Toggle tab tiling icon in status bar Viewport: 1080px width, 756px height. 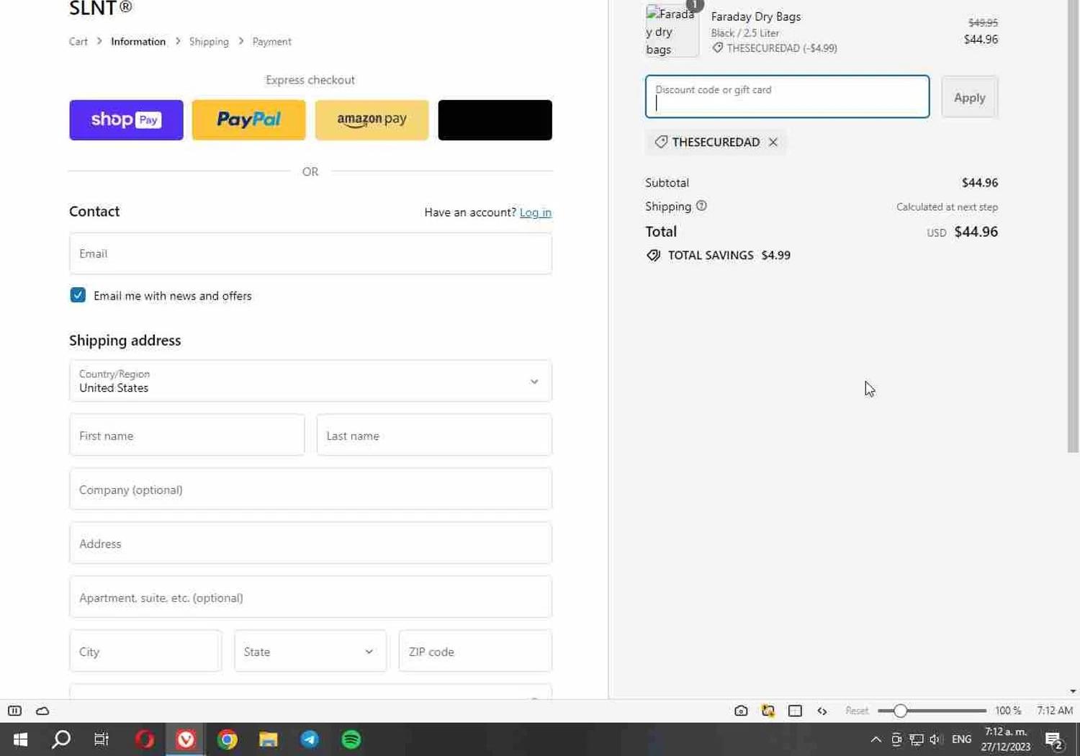[795, 711]
